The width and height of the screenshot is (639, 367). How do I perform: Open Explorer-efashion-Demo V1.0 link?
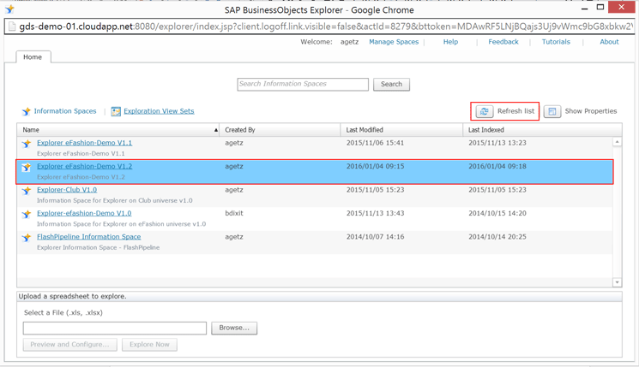click(84, 213)
